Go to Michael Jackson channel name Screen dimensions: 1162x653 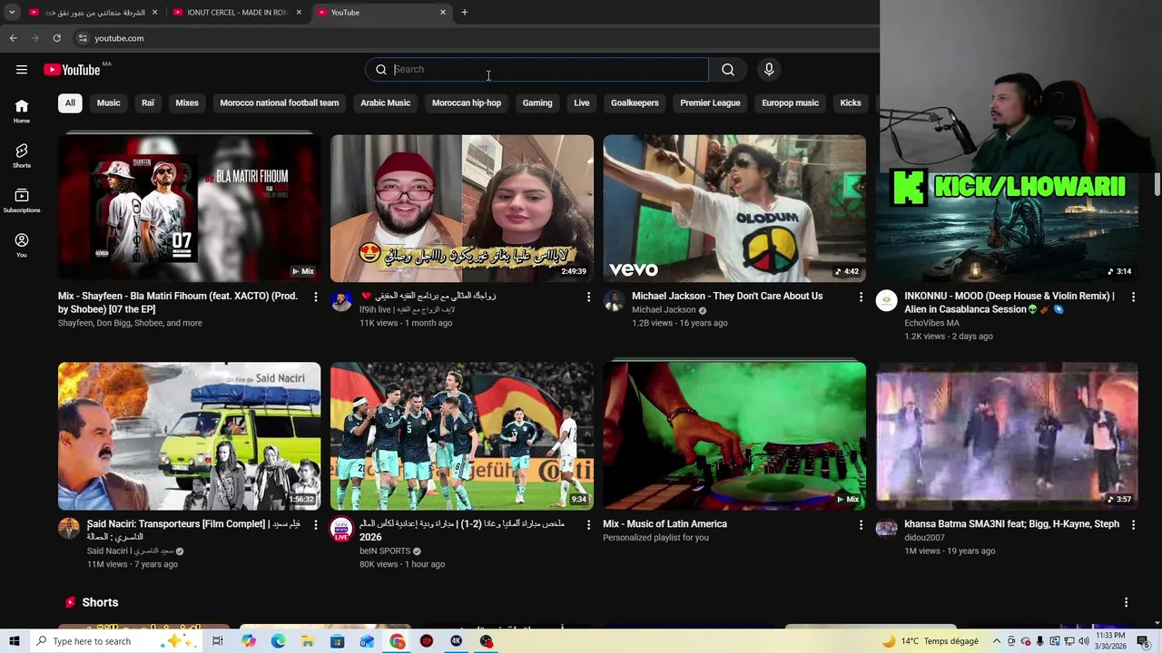664,310
